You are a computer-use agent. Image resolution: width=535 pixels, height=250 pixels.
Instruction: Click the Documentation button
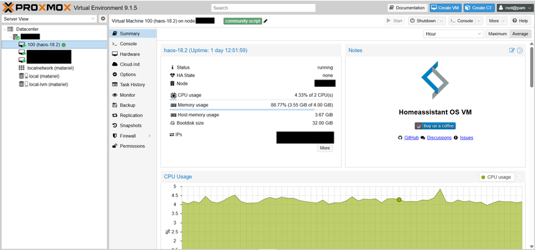click(x=407, y=8)
